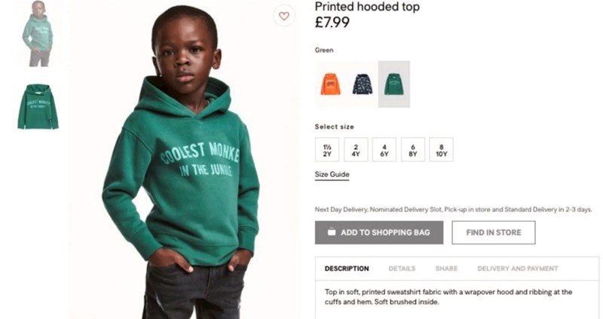Select the green hoodie colour swatch
603x319 pixels.
point(393,84)
